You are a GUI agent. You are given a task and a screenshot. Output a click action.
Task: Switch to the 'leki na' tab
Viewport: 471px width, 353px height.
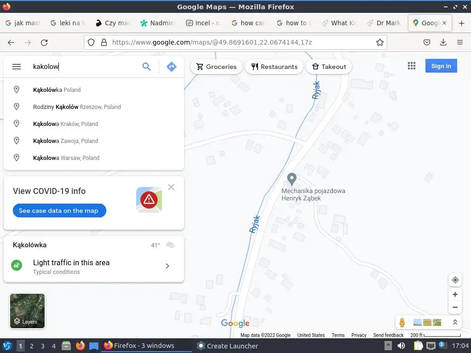click(x=68, y=23)
